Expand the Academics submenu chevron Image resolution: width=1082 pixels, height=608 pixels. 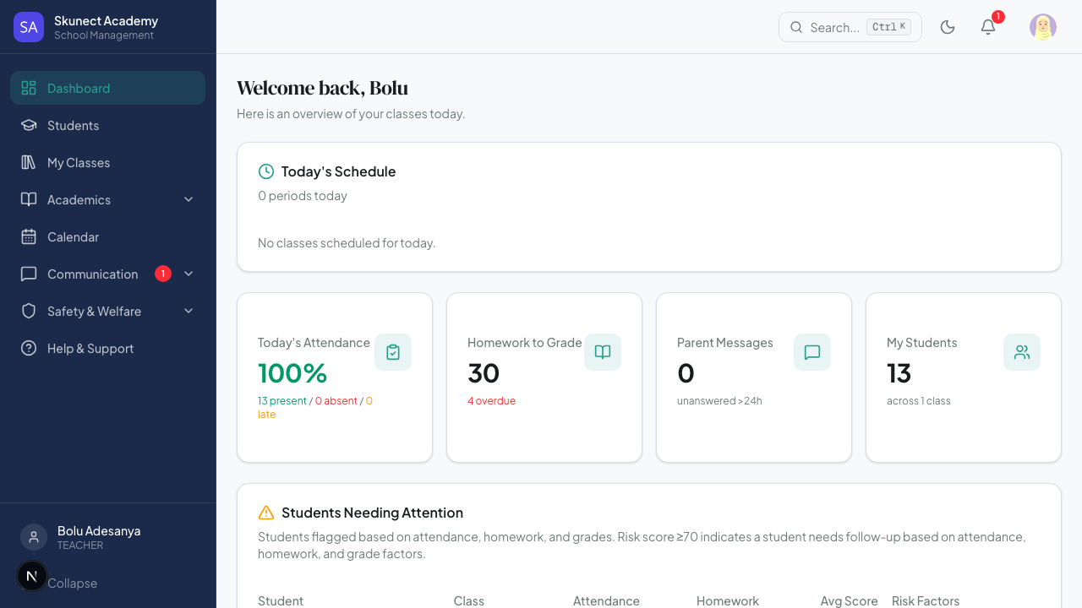coord(189,199)
